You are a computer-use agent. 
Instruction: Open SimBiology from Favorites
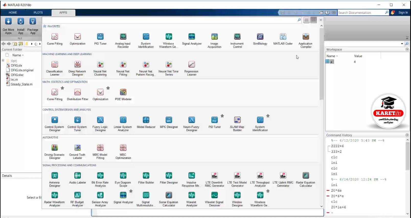coord(260,39)
